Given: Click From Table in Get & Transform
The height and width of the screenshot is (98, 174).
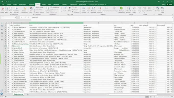Looking at the screenshot, I should 38,10.
